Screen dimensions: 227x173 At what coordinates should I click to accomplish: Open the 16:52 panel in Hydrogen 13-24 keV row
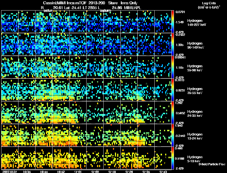click(x=61, y=135)
